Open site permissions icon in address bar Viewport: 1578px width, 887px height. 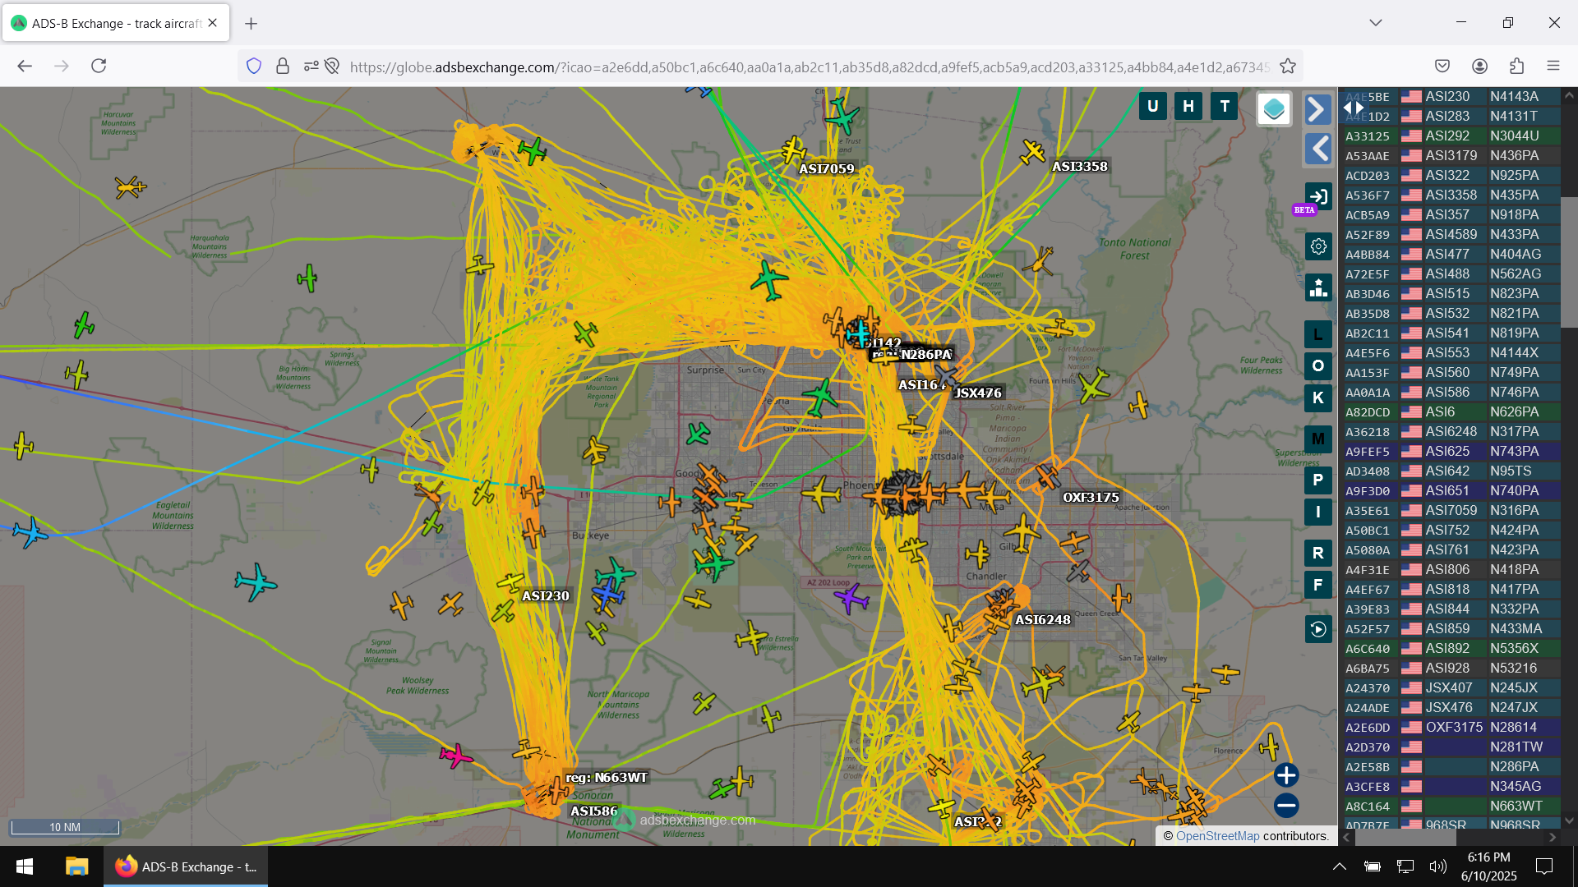pyautogui.click(x=311, y=66)
